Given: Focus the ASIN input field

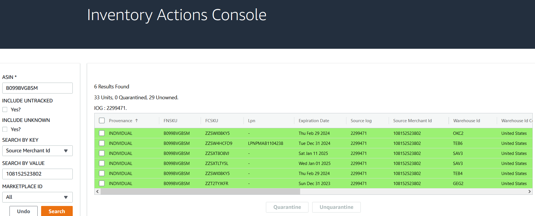Looking at the screenshot, I should tap(37, 88).
